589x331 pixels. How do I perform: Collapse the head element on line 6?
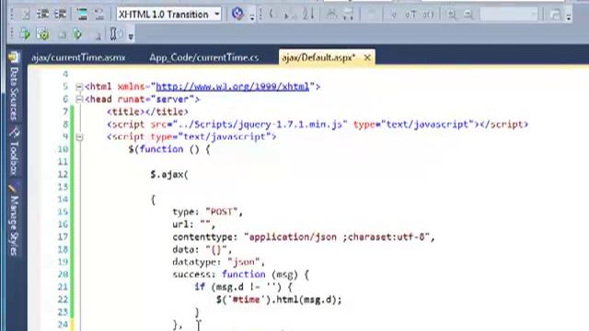[79, 99]
